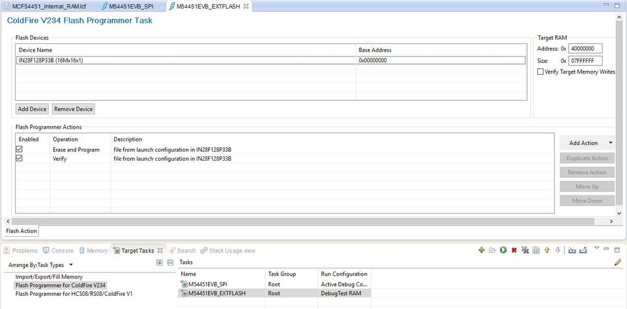Select the M54451EVB_SPI task row
627x309 pixels.
point(274,284)
